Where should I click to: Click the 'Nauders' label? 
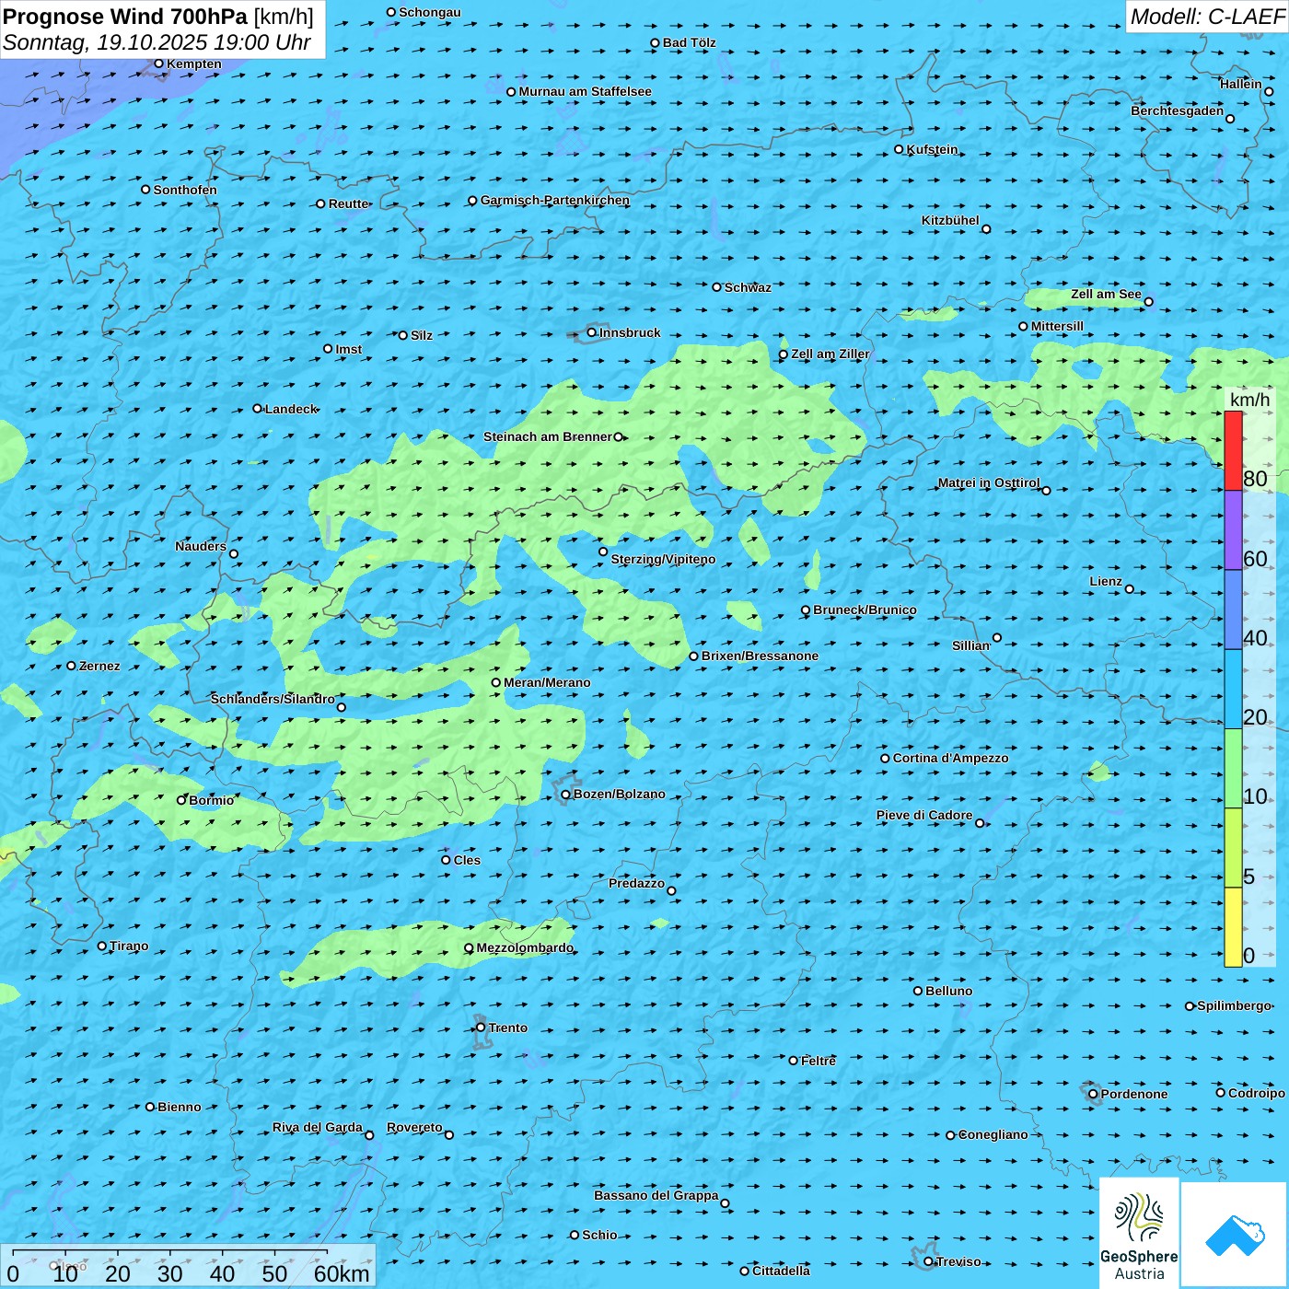click(x=201, y=546)
